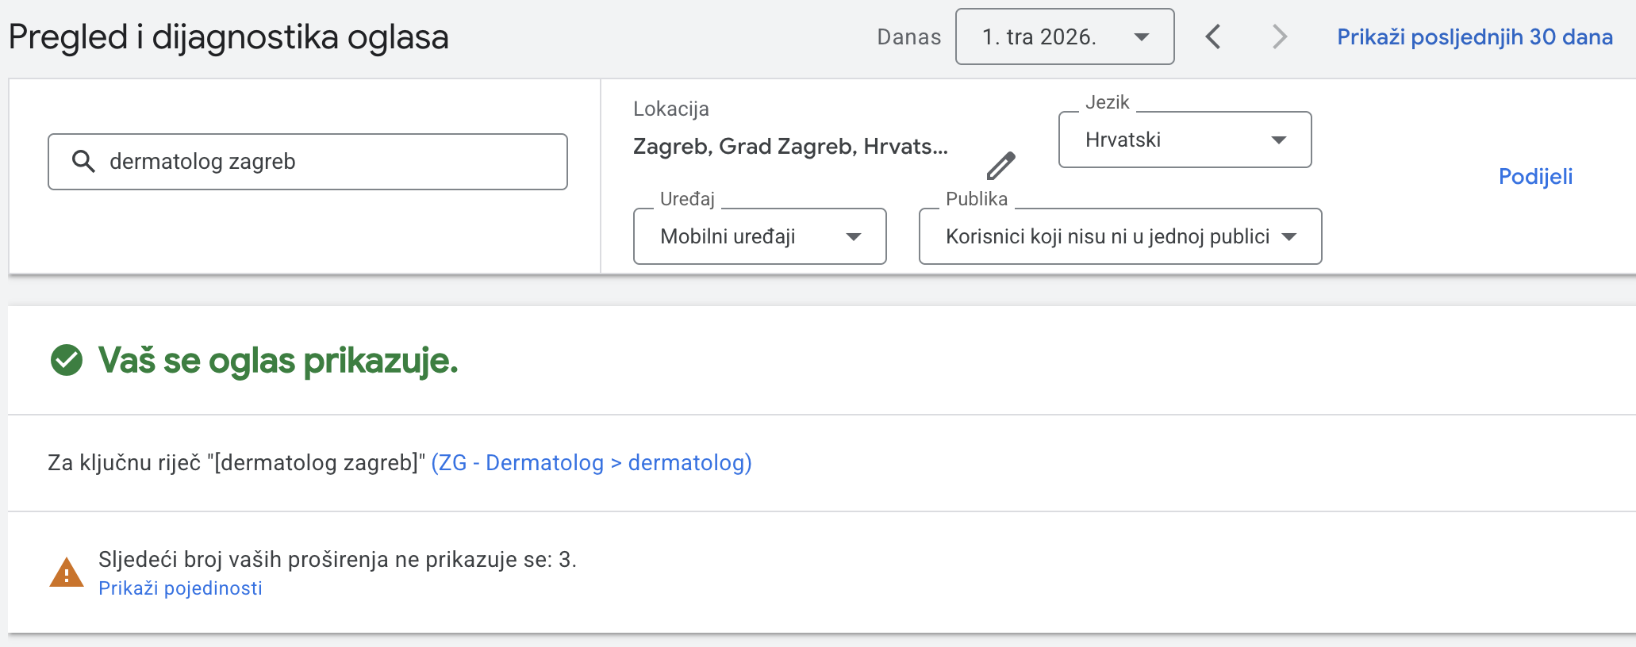Expand the Publika audience dropdown
This screenshot has width=1636, height=647.
[x=1119, y=236]
